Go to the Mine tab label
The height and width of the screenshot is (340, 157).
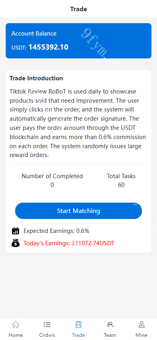[141, 335]
